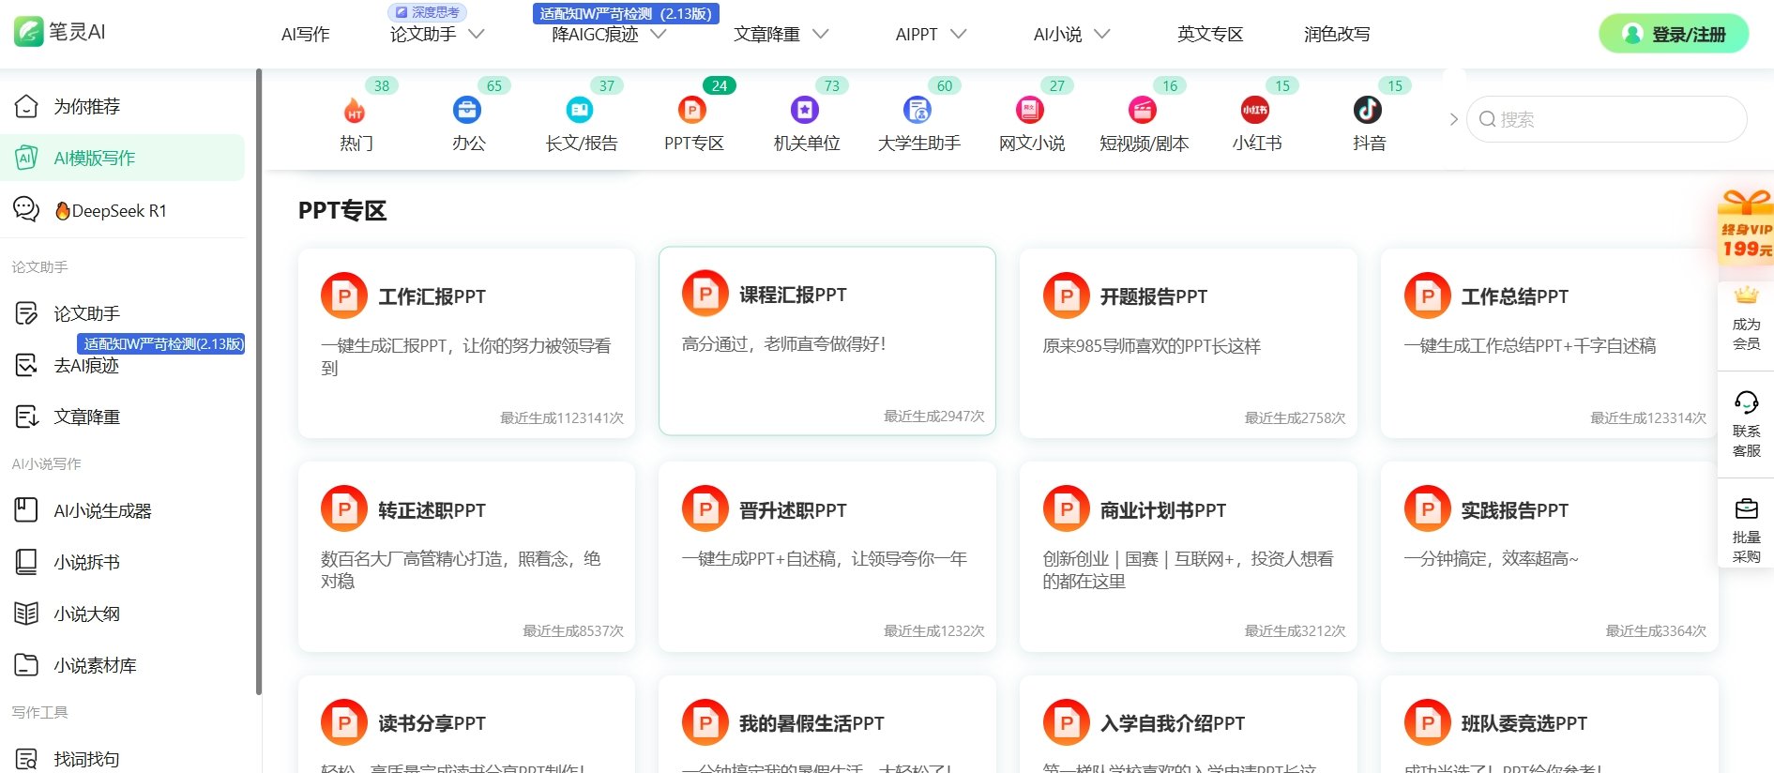Click the 热门 fire category icon

pos(355,111)
